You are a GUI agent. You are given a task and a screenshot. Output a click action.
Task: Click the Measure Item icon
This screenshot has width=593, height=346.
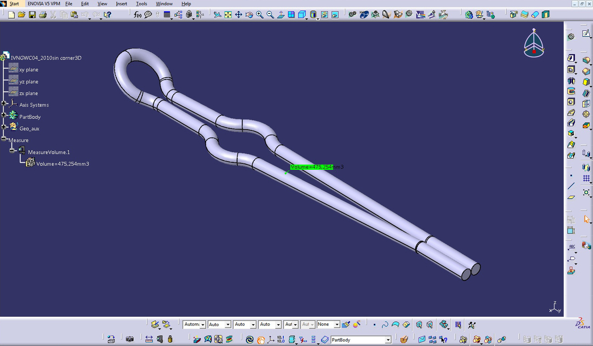[x=160, y=340]
